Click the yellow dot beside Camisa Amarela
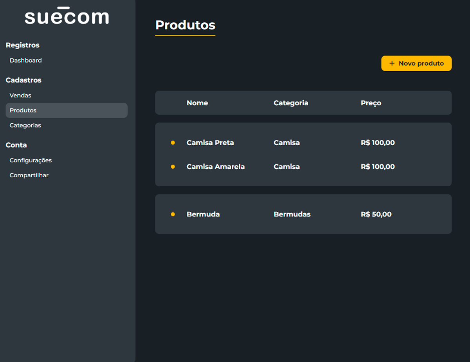The height and width of the screenshot is (362, 470). tap(173, 167)
